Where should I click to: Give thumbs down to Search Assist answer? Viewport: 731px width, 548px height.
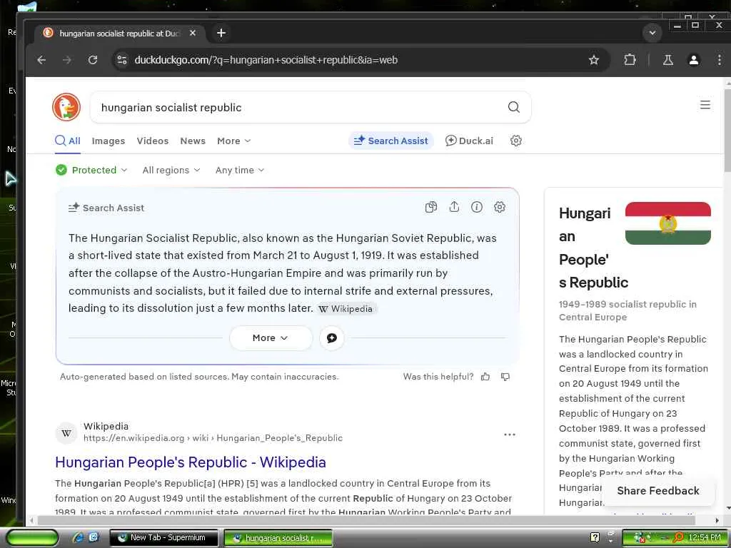pyautogui.click(x=505, y=377)
